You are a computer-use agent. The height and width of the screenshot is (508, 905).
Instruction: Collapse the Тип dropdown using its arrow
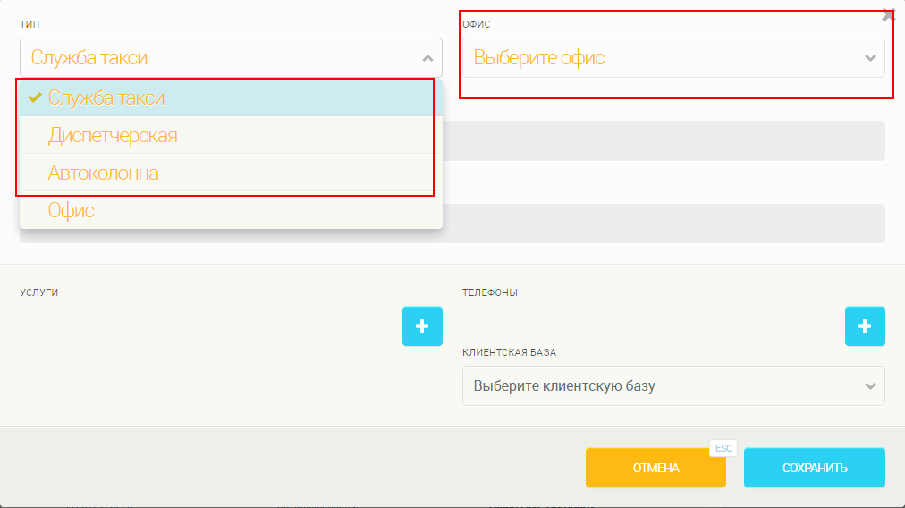(x=427, y=58)
